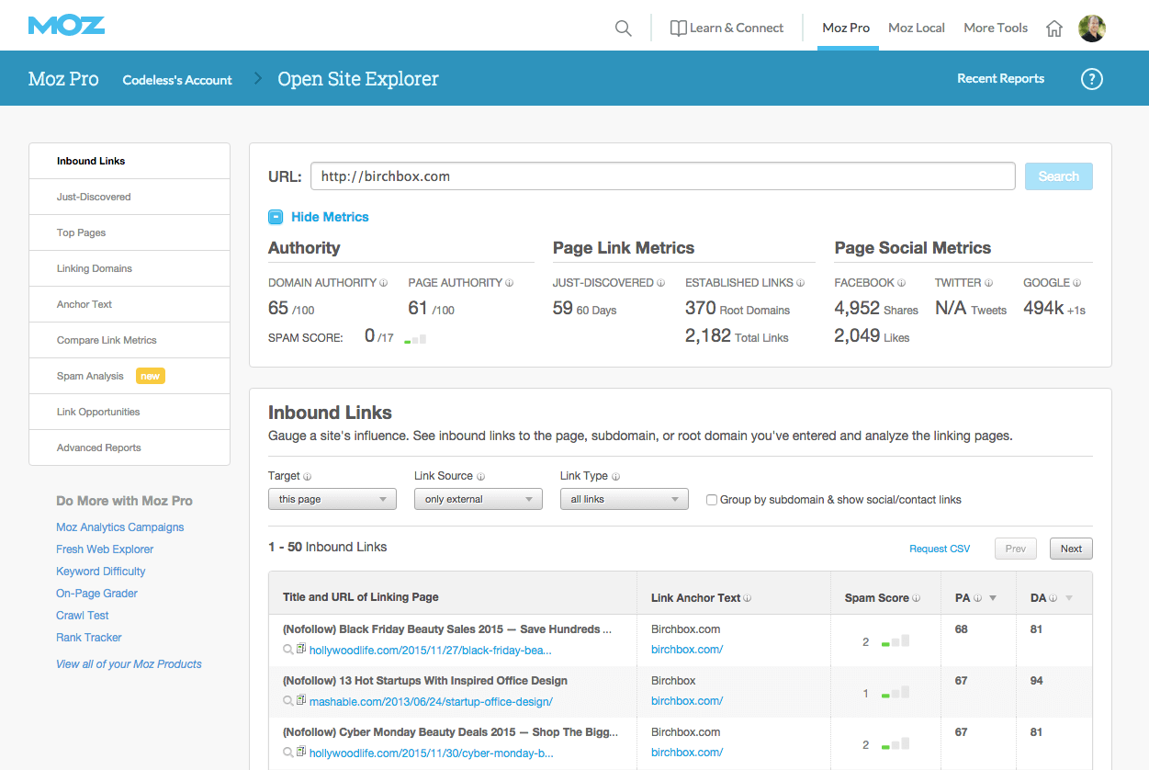Click info icon next to Page Authority

pyautogui.click(x=509, y=283)
